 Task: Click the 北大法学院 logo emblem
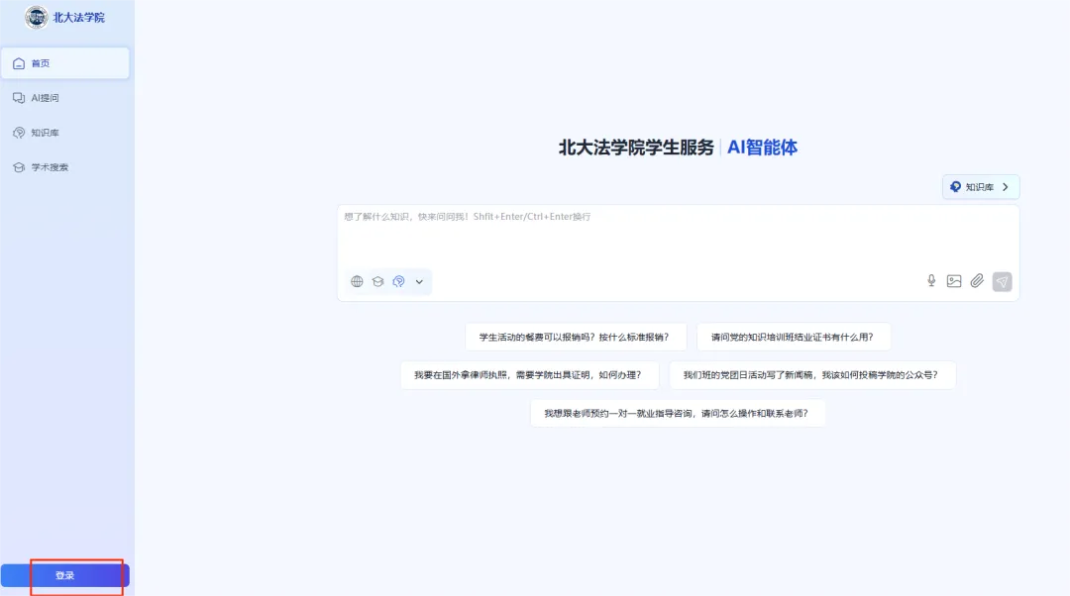(37, 17)
